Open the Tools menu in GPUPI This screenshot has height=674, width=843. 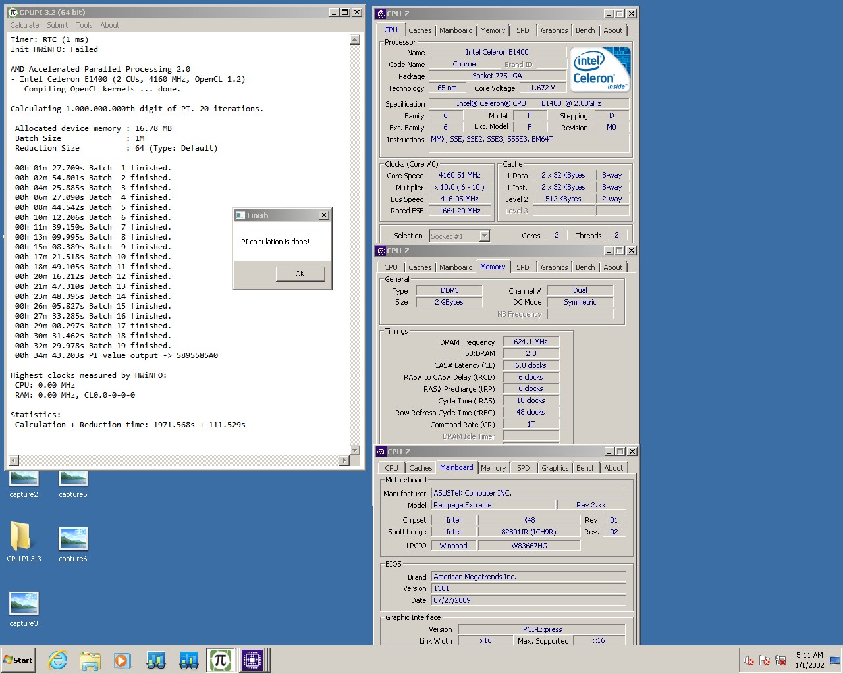84,25
